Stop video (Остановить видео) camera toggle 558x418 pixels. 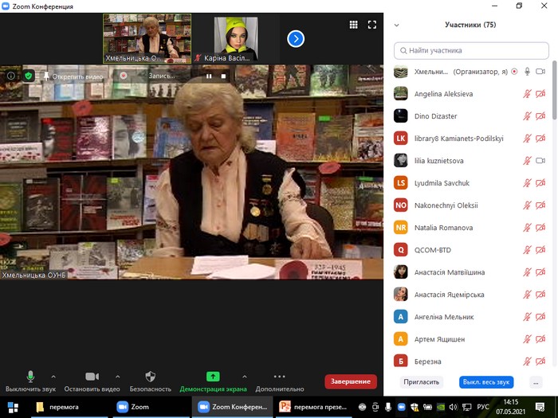(92, 377)
